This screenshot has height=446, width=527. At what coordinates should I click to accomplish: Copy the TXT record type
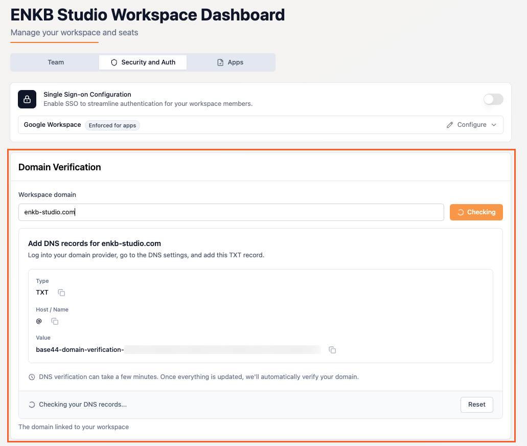61,293
